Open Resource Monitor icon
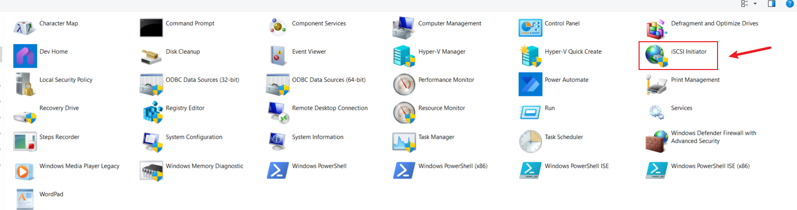The height and width of the screenshot is (210, 797). [x=404, y=113]
